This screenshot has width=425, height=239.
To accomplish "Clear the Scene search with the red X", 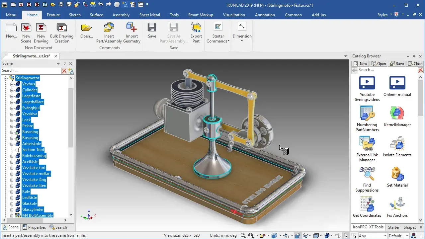I will click(x=64, y=71).
